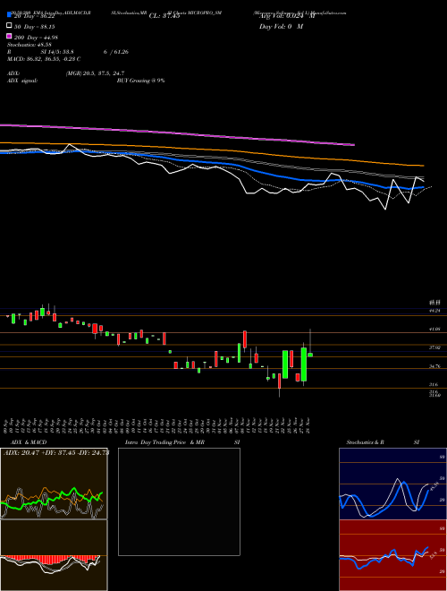
Task: Click the 'Day Vol: 0 M' text
Action: 281,26
